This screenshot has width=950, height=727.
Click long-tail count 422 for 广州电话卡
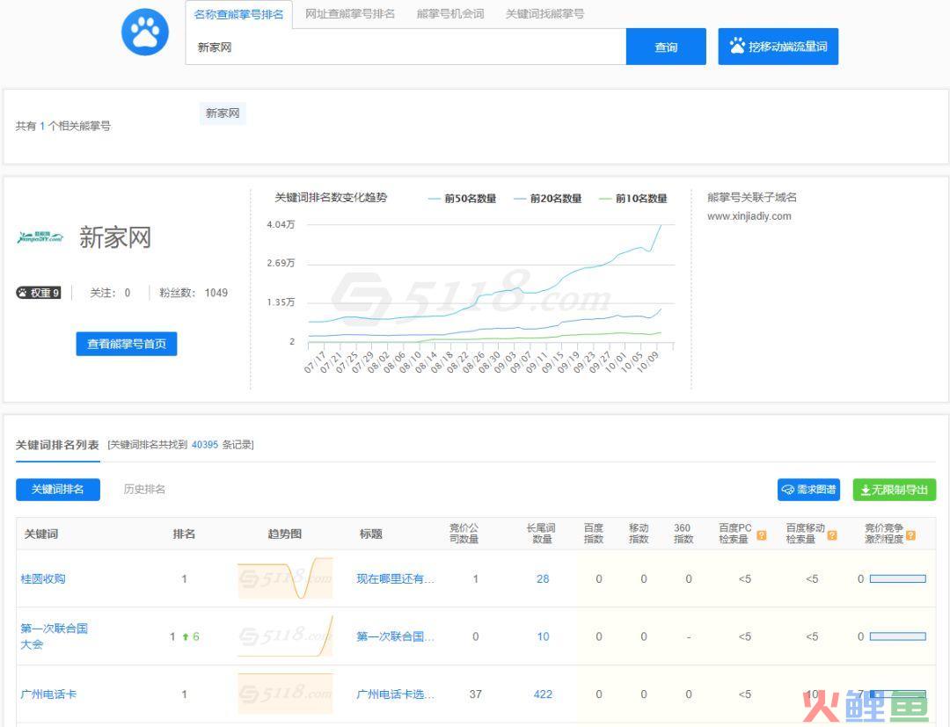point(543,694)
